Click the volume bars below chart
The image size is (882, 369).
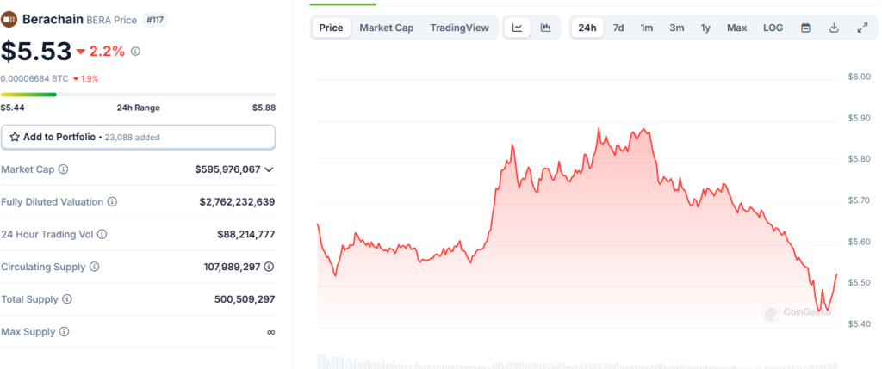(x=577, y=361)
